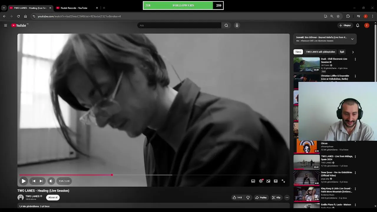377x212 pixels.
Task: Toggle theater mode in player
Action: (276, 181)
